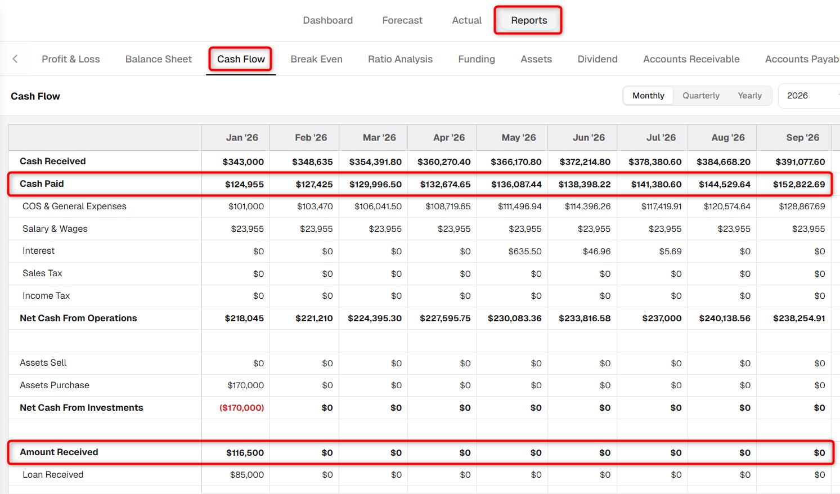Open the Assets report
Viewport: 840px width, 494px height.
(x=536, y=59)
